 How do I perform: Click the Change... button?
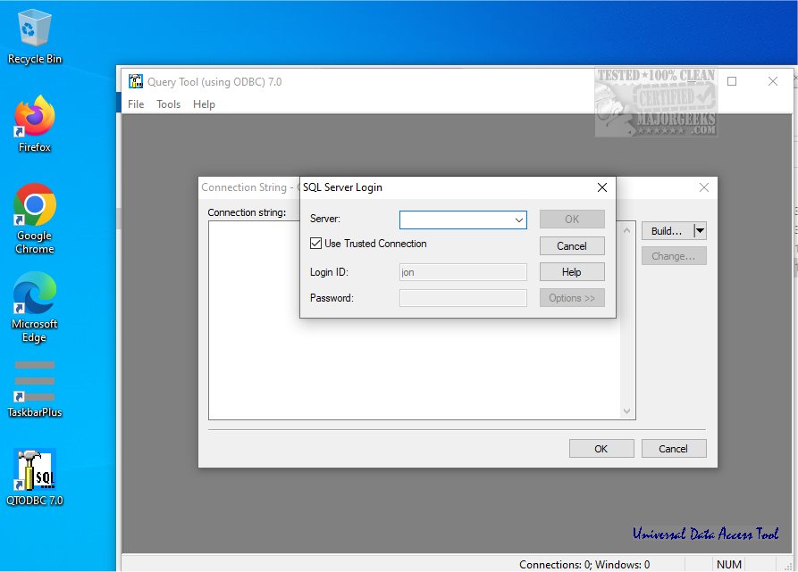[674, 256]
